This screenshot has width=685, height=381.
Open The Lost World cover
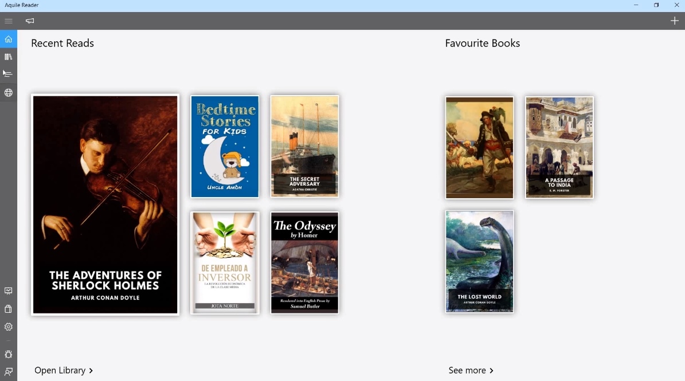tap(479, 261)
